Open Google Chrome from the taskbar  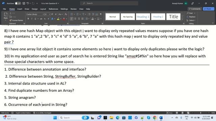155,118
